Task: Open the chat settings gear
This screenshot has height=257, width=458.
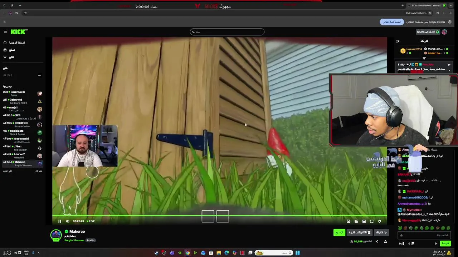Action: coord(435,243)
